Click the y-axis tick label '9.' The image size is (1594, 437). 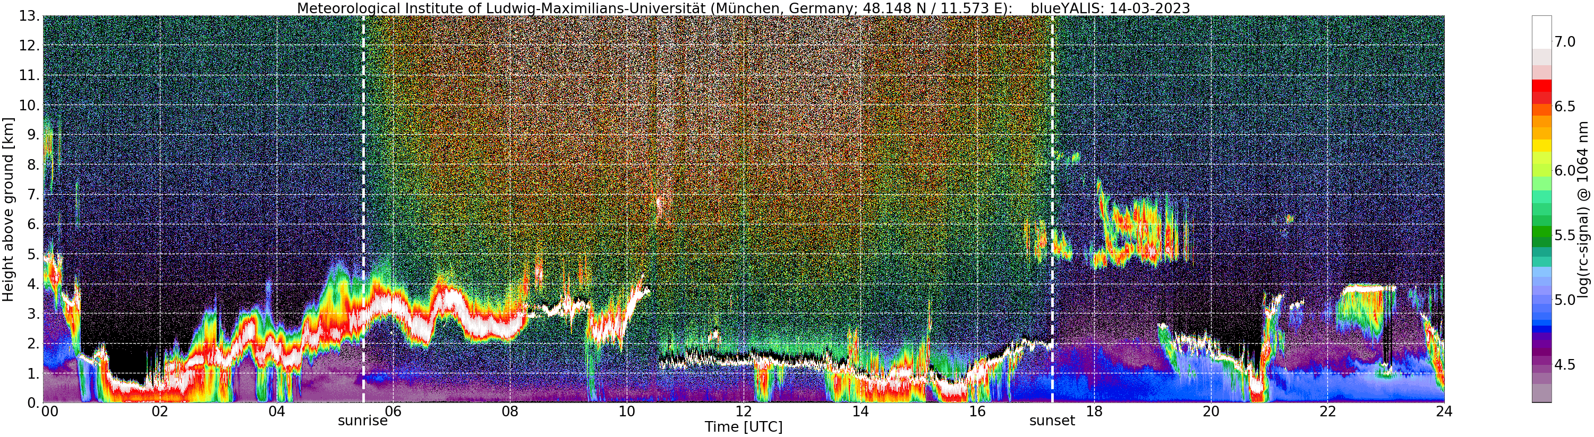(33, 135)
